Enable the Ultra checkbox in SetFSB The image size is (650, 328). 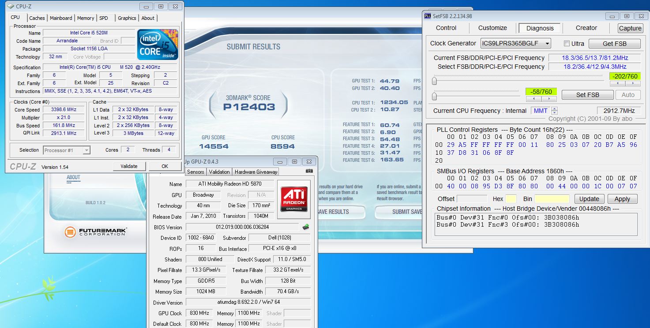(x=567, y=44)
